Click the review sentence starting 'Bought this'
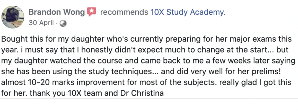The width and height of the screenshot is (298, 111). coord(146,39)
